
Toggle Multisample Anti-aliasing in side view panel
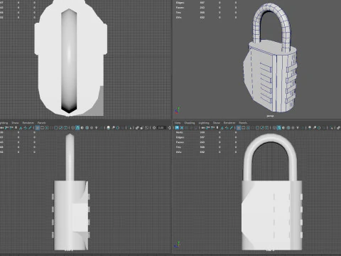pos(118,127)
